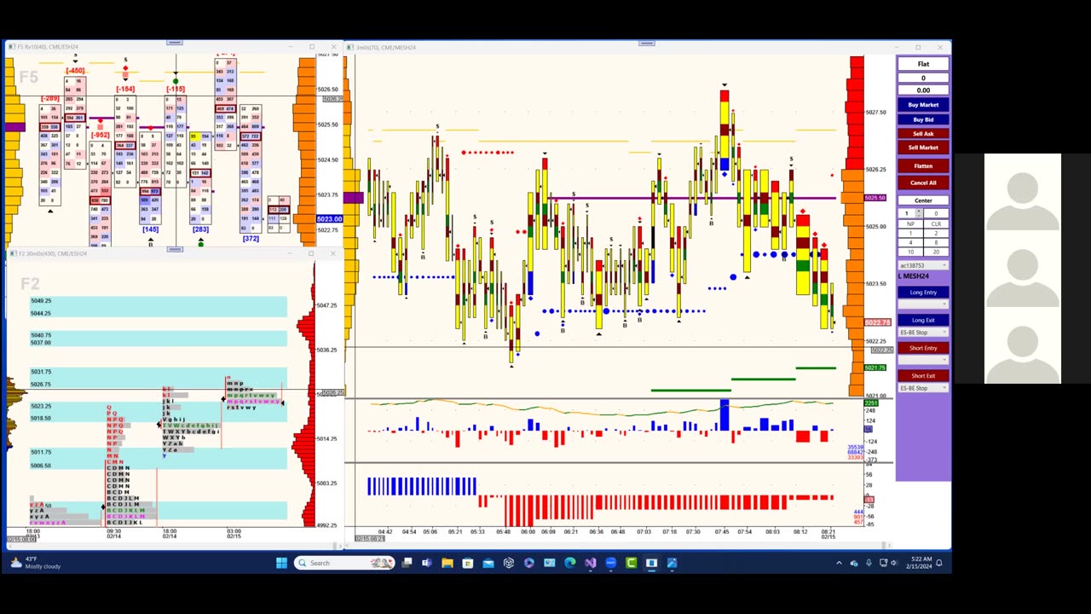
Task: Flatten the current position
Action: pyautogui.click(x=923, y=166)
